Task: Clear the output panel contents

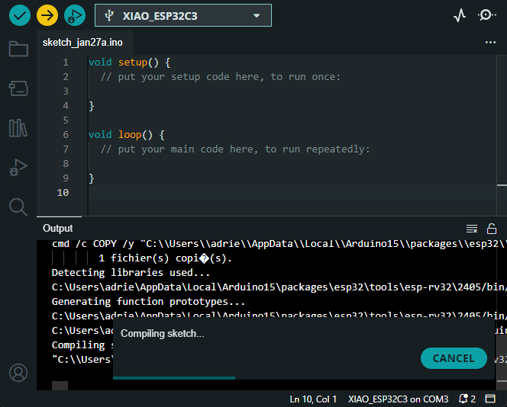Action: (x=472, y=229)
